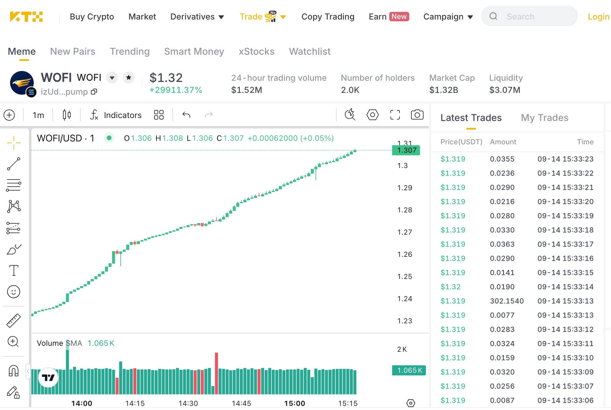This screenshot has width=611, height=410.
Task: Click the 1.065K volume axis label
Action: click(x=409, y=370)
